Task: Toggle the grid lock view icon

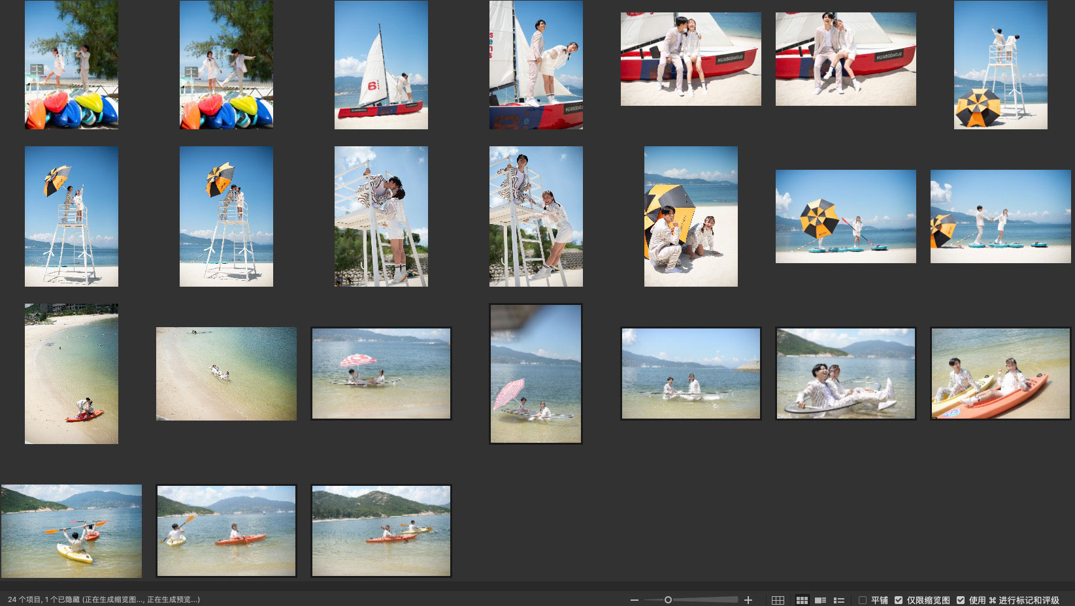Action: [x=778, y=600]
